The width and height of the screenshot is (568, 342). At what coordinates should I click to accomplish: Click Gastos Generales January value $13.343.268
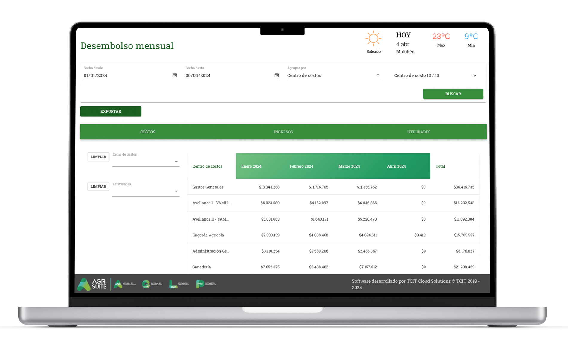[x=269, y=187]
